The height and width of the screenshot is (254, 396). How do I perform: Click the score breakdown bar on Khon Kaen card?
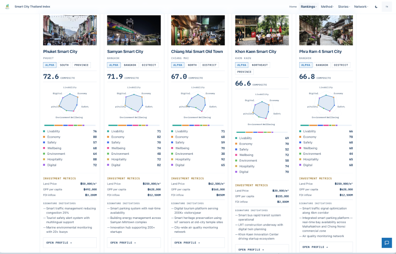[262, 132]
